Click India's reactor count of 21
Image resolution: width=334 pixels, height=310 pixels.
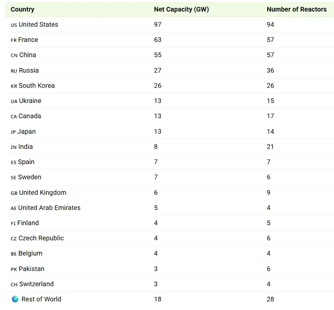pyautogui.click(x=271, y=146)
